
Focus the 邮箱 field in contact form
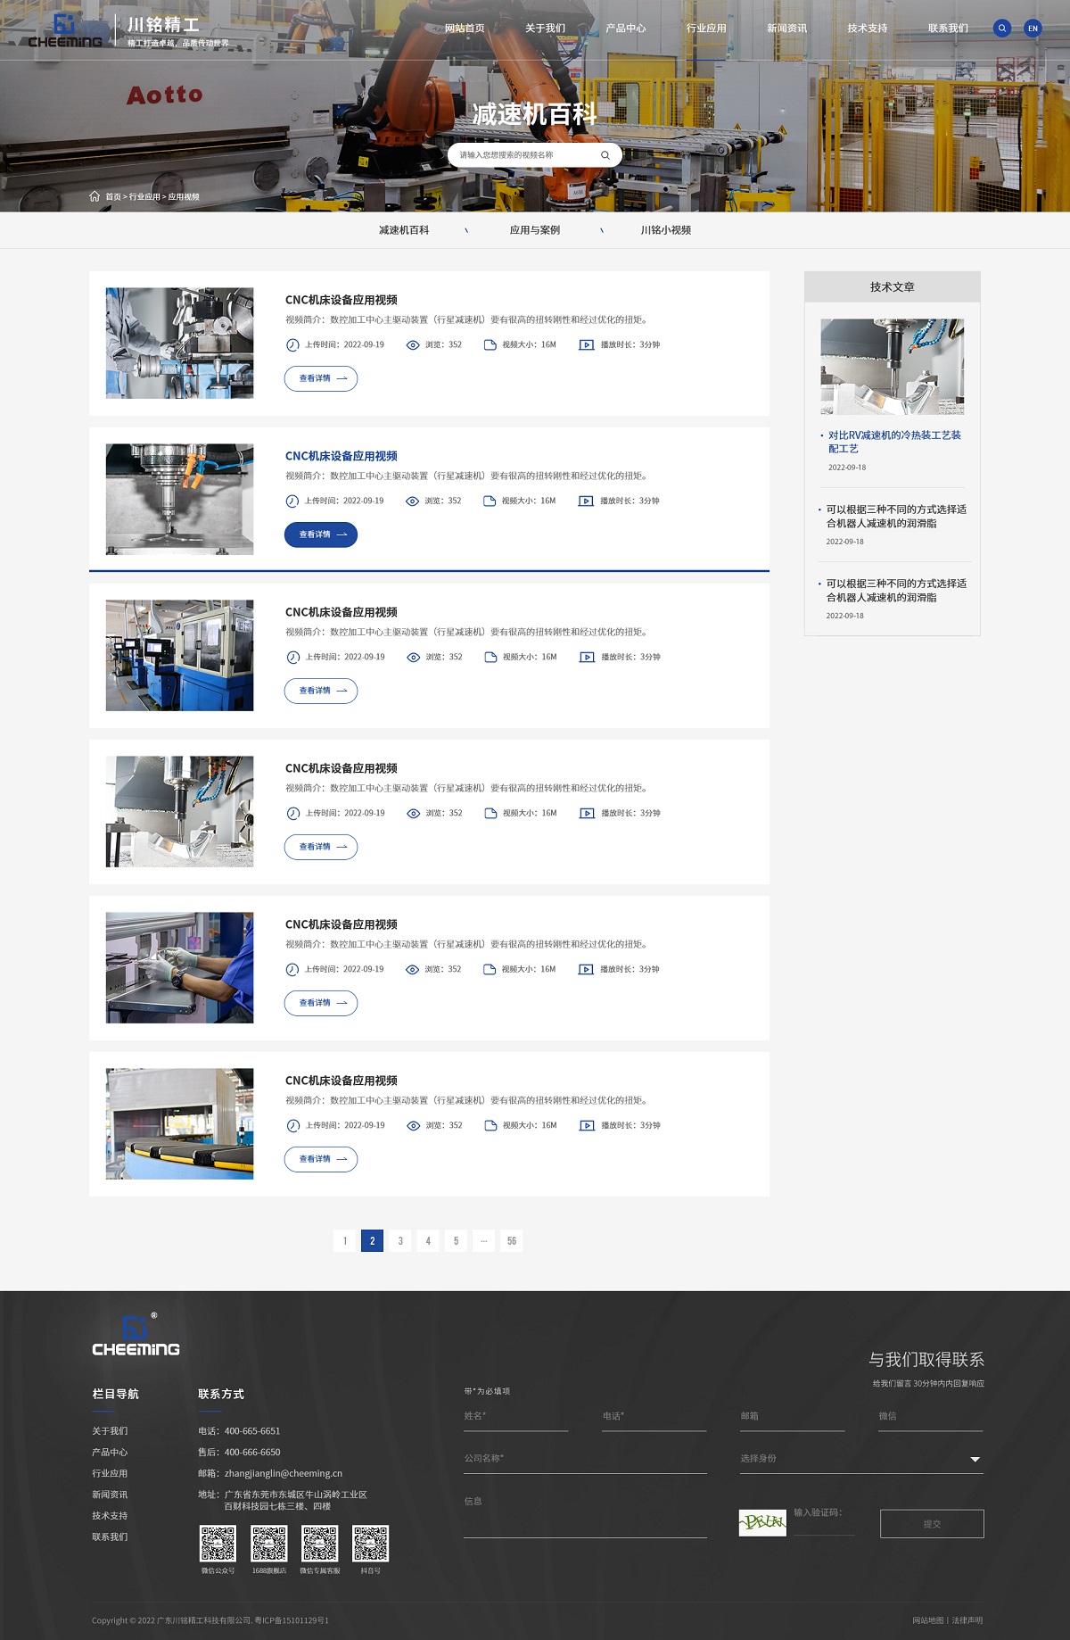(x=792, y=1417)
